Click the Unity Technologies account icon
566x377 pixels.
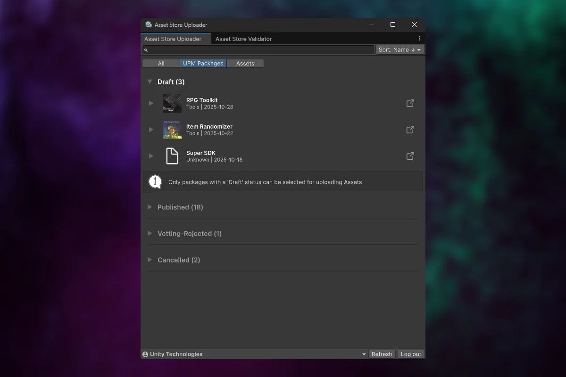(x=145, y=354)
